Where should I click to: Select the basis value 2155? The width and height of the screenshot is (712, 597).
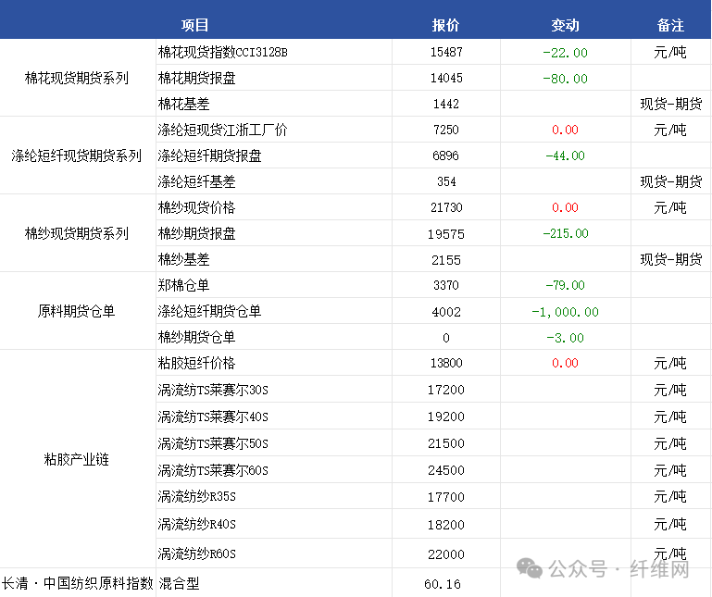click(446, 260)
